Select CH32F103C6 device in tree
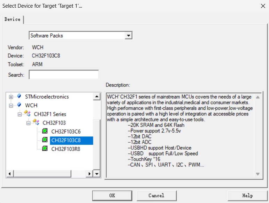The image size is (269, 203). (x=66, y=131)
